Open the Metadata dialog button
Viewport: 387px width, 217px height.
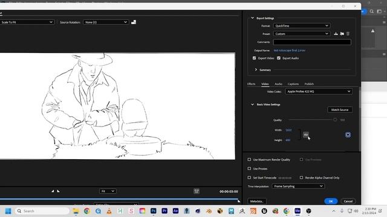click(x=256, y=201)
